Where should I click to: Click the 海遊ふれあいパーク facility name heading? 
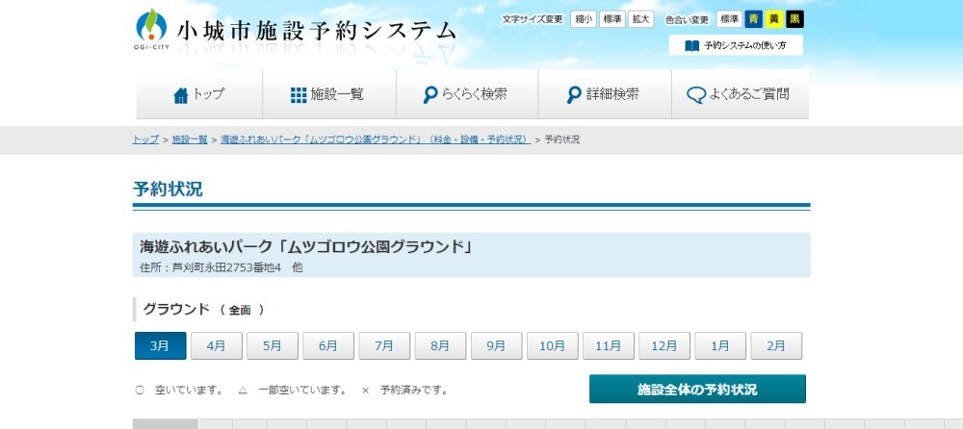tap(306, 246)
